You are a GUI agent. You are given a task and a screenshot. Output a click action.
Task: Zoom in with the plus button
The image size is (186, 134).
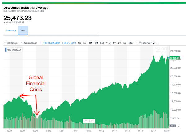tap(92, 121)
